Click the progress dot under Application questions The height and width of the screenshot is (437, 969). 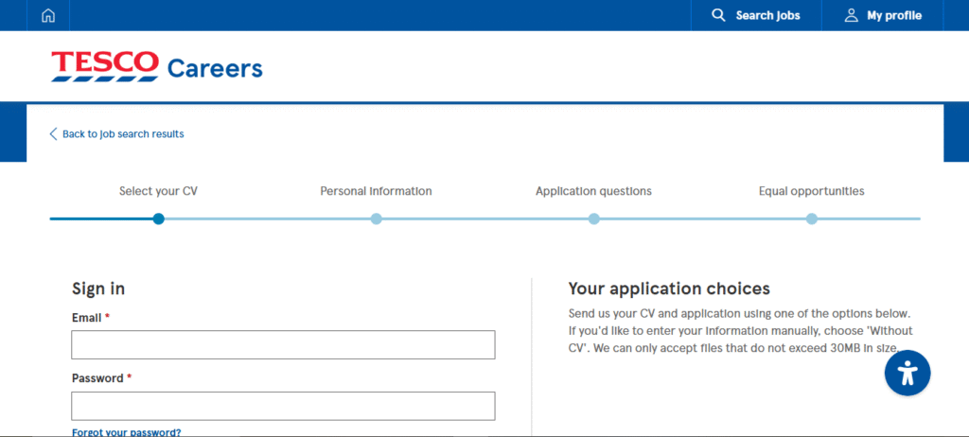click(593, 218)
